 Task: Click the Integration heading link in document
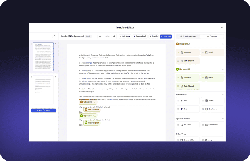[86, 78]
